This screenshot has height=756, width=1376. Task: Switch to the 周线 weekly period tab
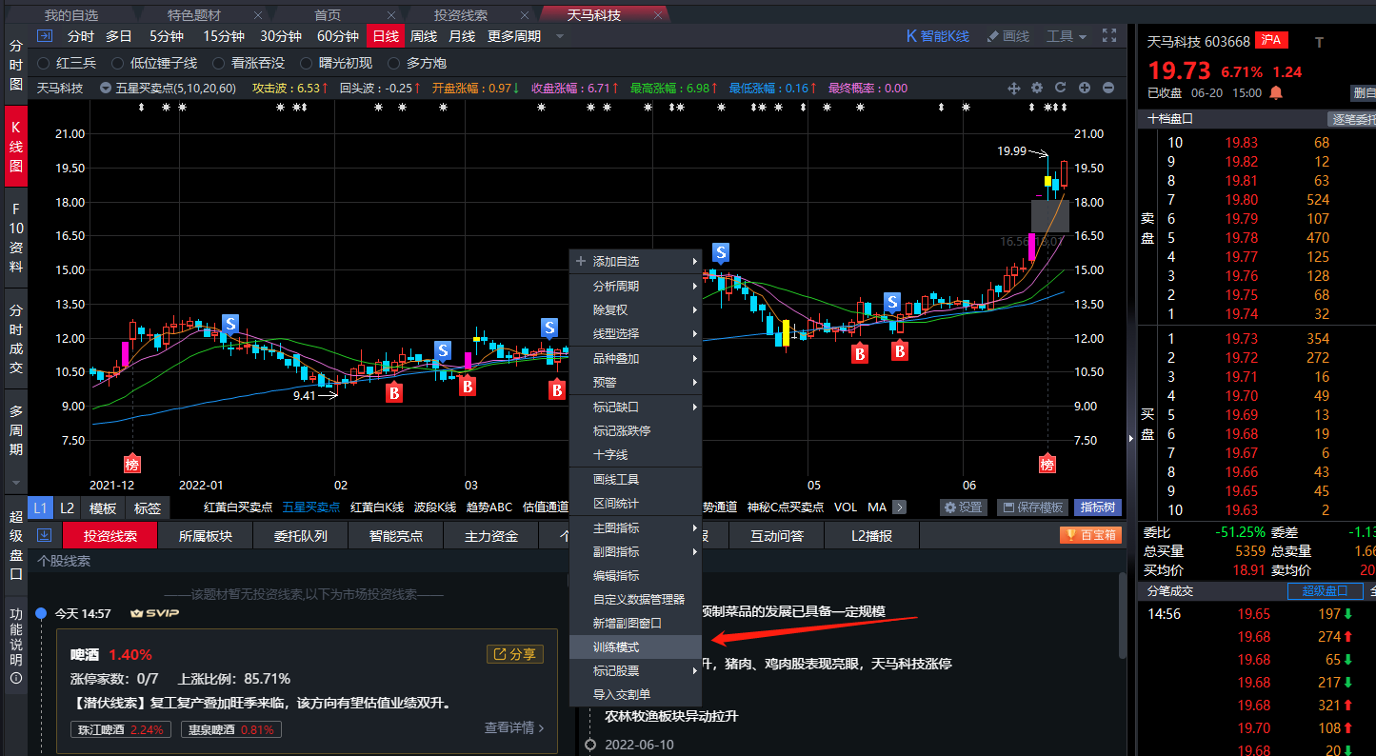[424, 36]
